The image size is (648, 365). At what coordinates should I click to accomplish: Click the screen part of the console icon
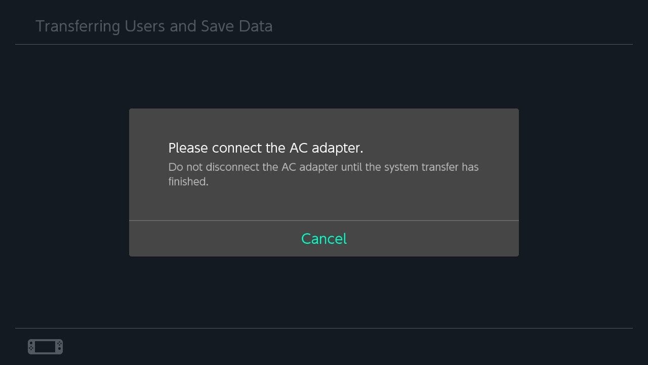[x=45, y=347]
